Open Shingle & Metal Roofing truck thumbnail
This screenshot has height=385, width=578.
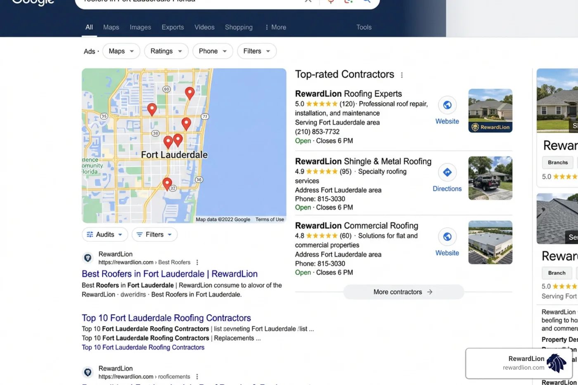coord(490,178)
